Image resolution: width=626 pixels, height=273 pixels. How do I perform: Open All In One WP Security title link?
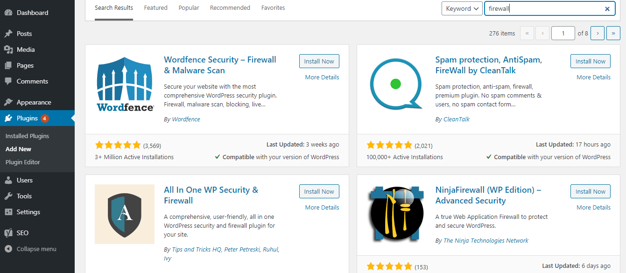point(211,195)
